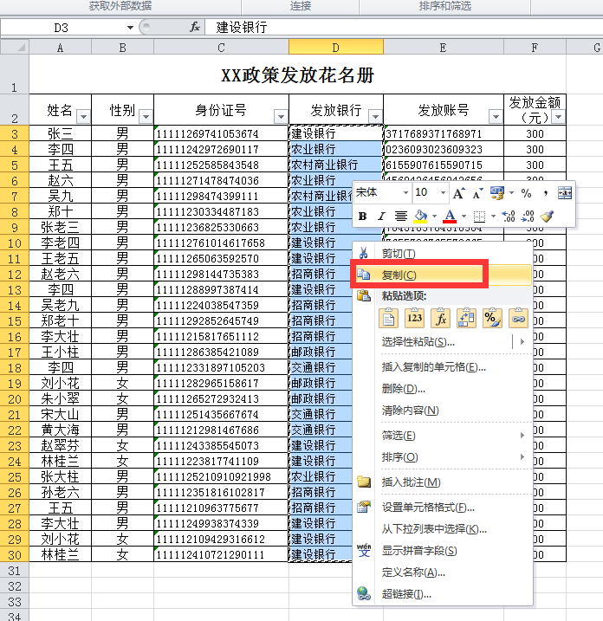Click cell 农村商业银行 in row 5
Image resolution: width=603 pixels, height=621 pixels.
click(336, 165)
